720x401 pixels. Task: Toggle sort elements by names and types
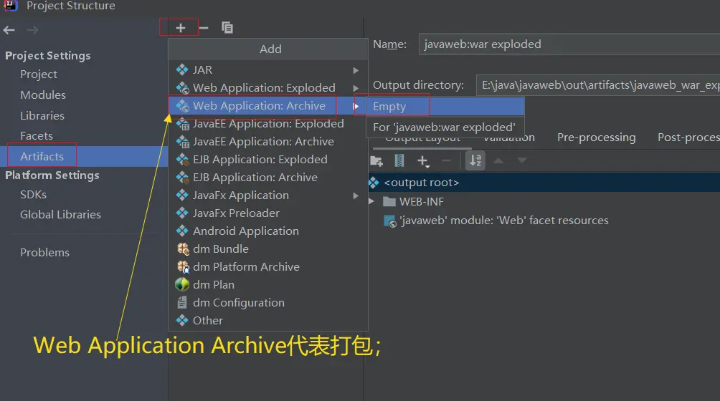pos(475,161)
